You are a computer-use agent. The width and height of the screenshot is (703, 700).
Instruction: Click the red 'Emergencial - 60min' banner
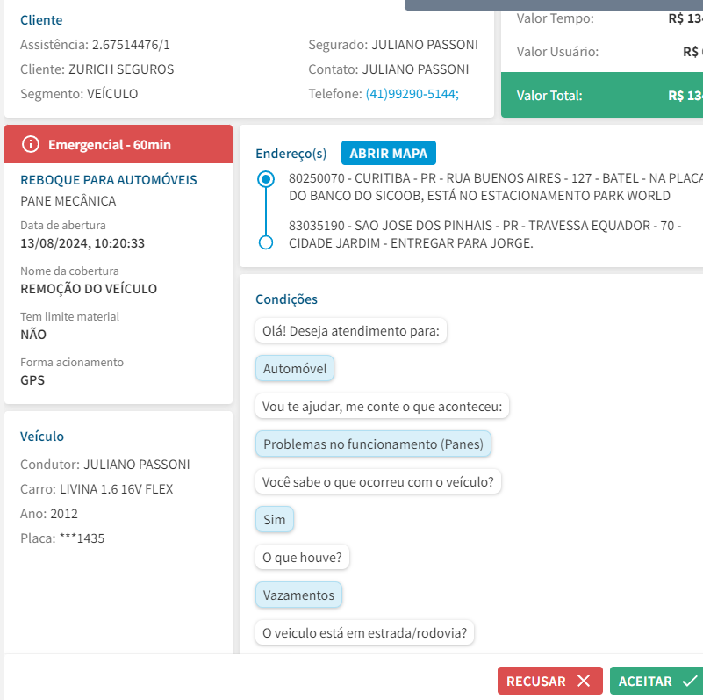click(x=118, y=144)
